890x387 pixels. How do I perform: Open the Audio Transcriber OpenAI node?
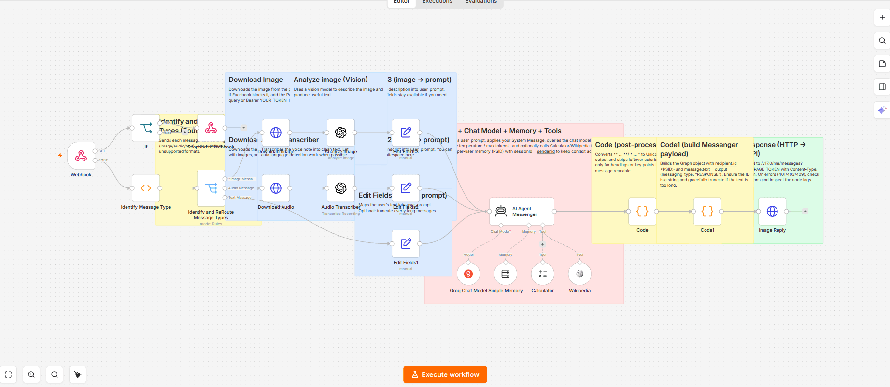coord(341,188)
